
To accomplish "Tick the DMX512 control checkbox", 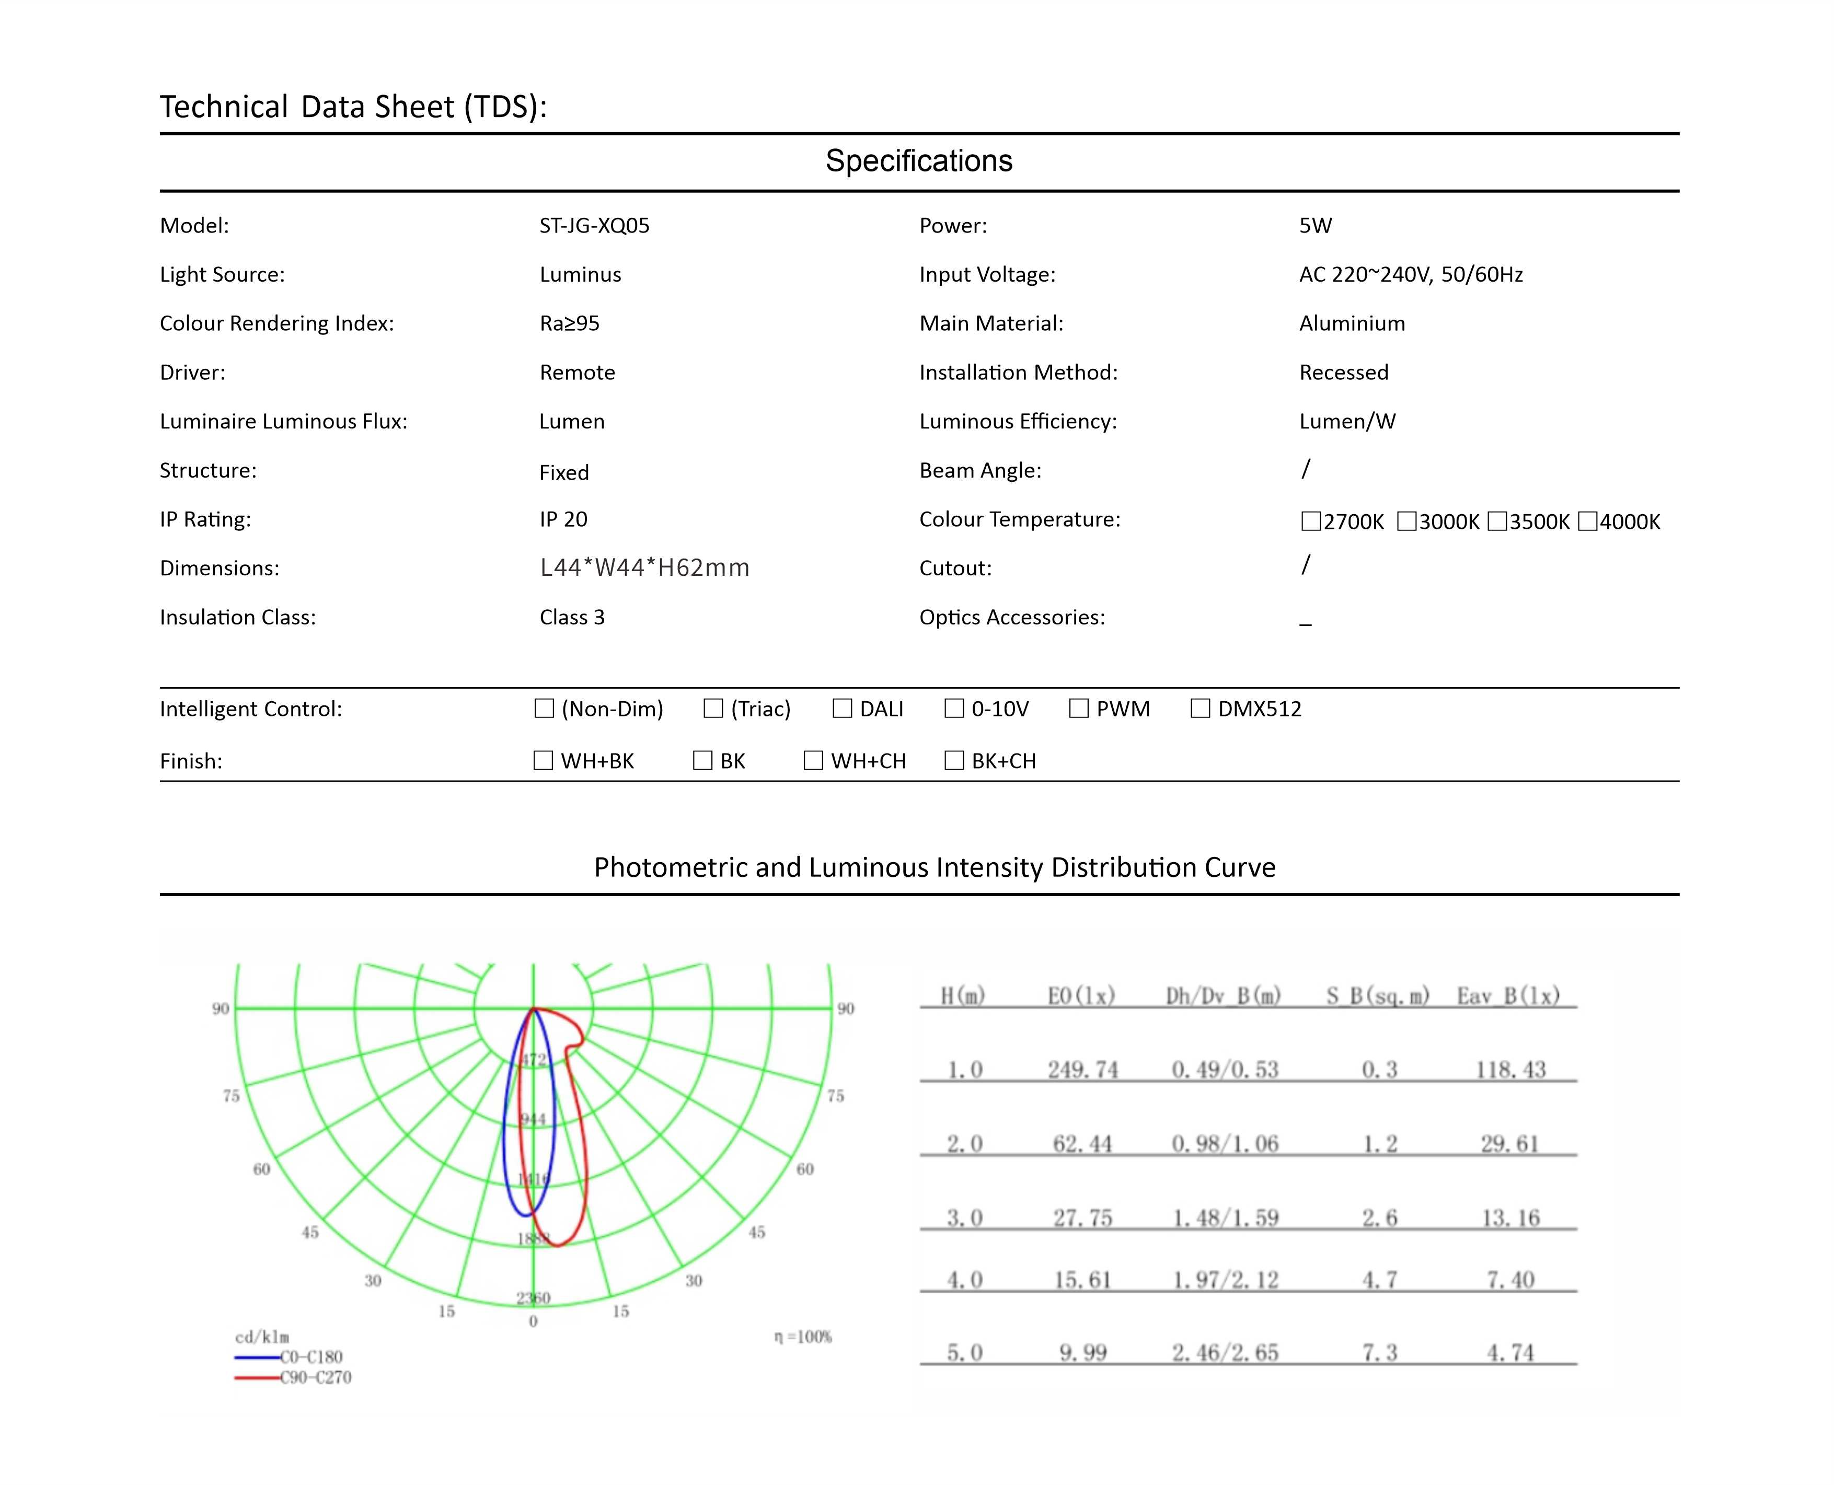I will [1200, 709].
